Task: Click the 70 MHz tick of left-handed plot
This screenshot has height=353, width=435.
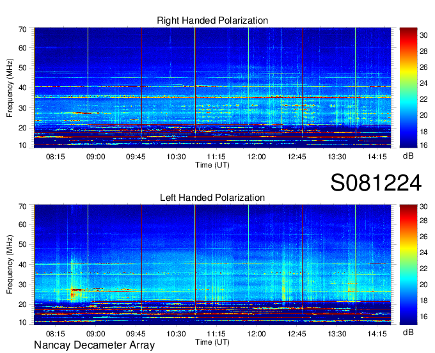Action: (x=22, y=207)
